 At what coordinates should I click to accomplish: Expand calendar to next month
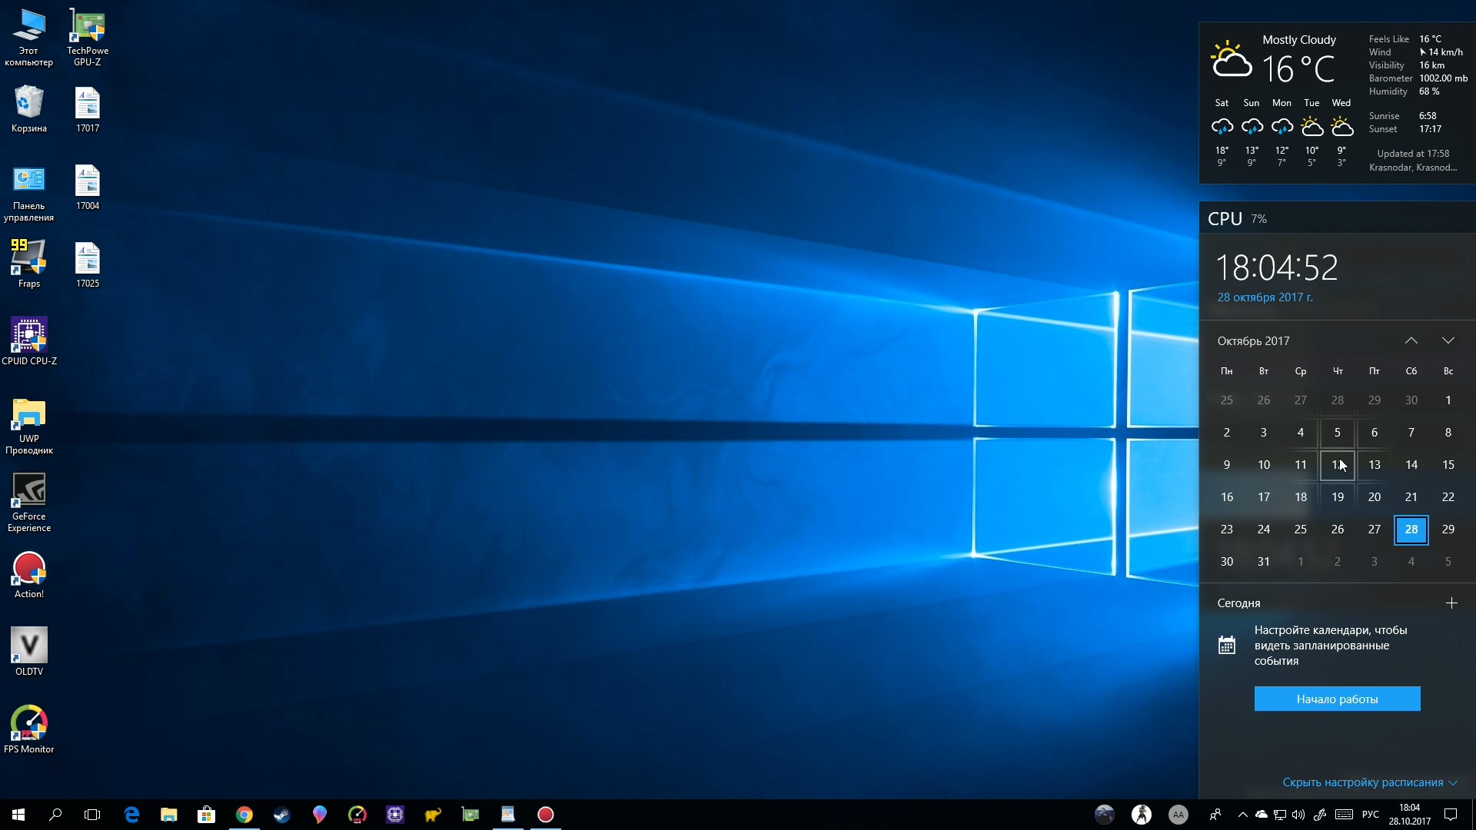click(x=1448, y=340)
